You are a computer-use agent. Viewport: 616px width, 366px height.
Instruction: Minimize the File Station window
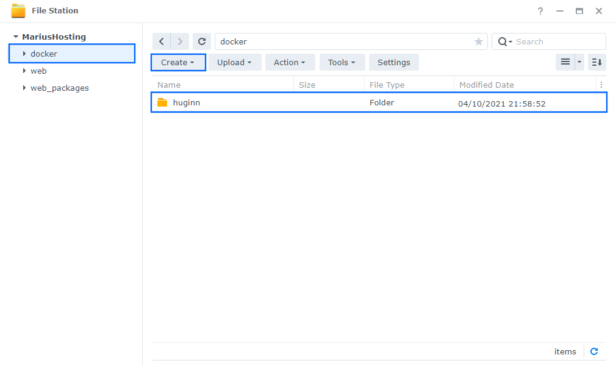click(x=560, y=11)
